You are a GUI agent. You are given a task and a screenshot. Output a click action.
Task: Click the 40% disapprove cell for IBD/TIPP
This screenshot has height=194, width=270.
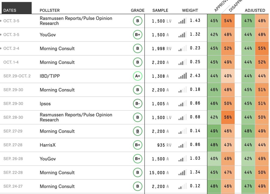[x=228, y=76]
